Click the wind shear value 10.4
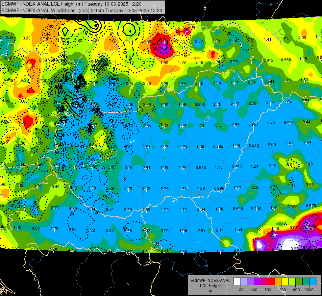 (x=130, y=41)
